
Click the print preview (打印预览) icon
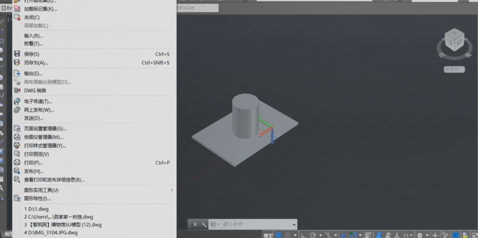[17, 154]
